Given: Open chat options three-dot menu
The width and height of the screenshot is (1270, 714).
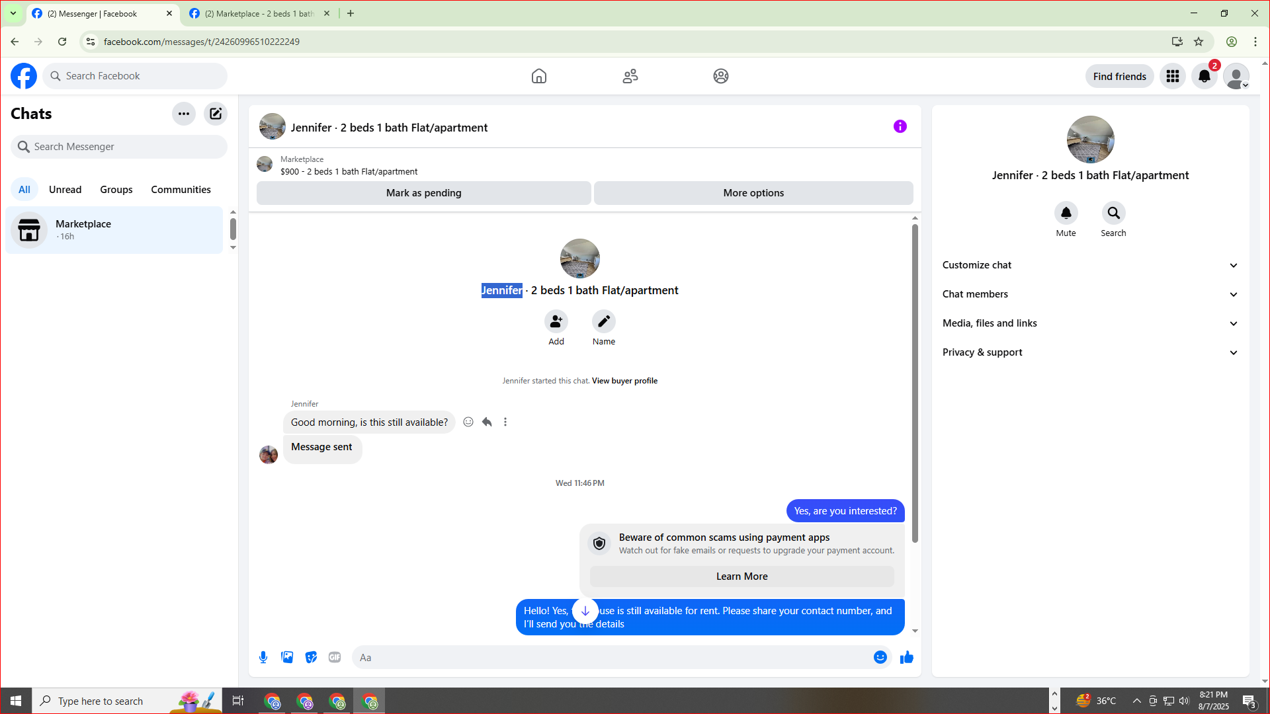Looking at the screenshot, I should point(184,114).
